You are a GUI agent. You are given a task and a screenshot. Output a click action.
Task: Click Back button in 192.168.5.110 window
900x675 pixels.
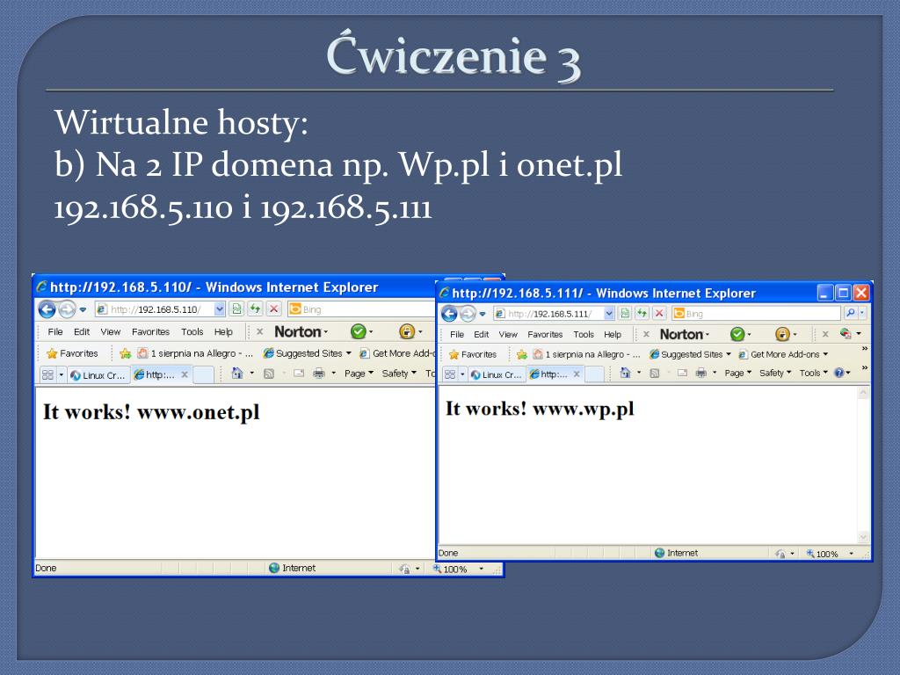click(x=47, y=309)
